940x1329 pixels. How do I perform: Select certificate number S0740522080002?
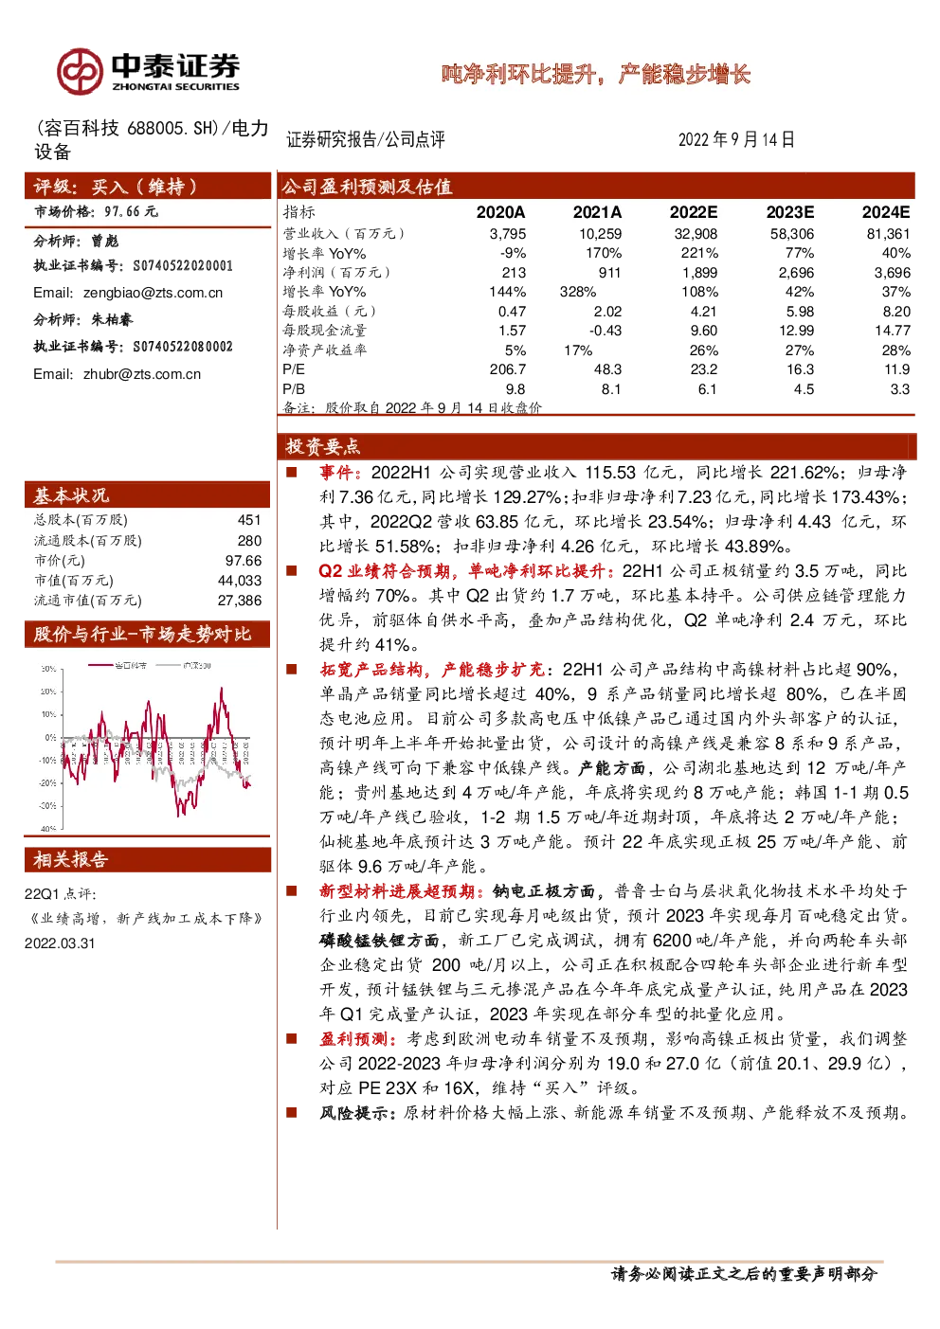pyautogui.click(x=183, y=347)
